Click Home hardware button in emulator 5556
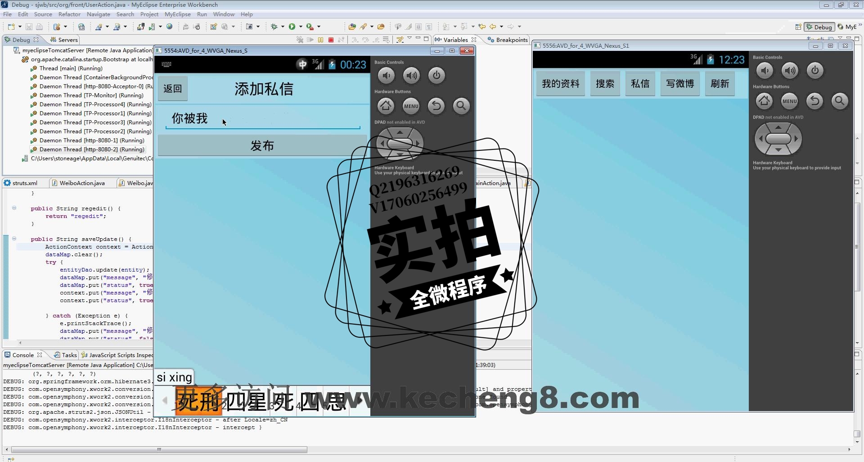 [x=764, y=101]
